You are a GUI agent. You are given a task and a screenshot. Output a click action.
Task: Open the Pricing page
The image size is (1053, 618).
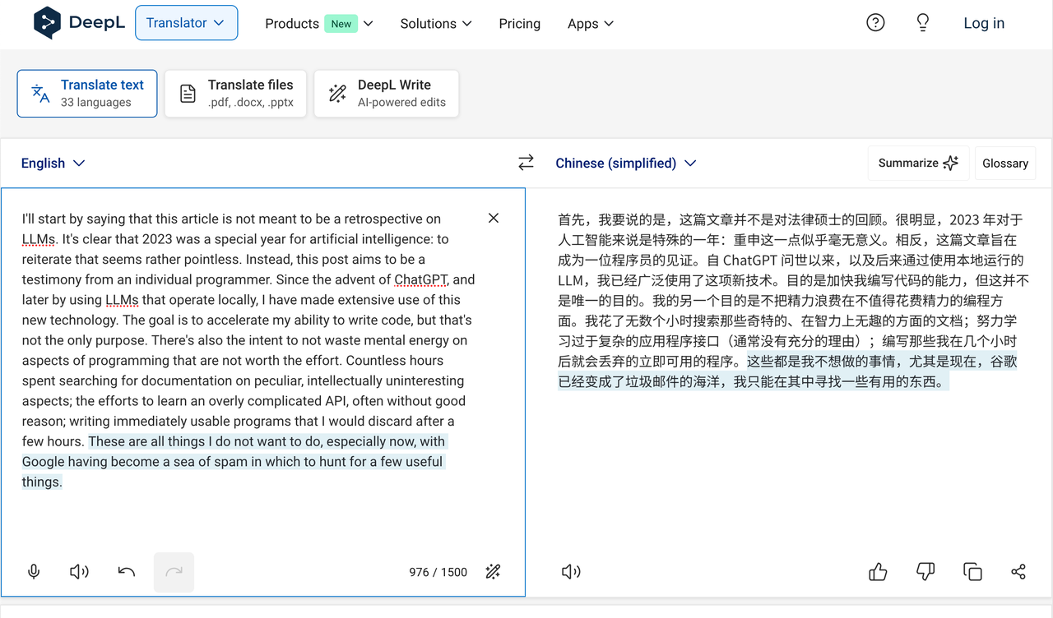coord(520,24)
